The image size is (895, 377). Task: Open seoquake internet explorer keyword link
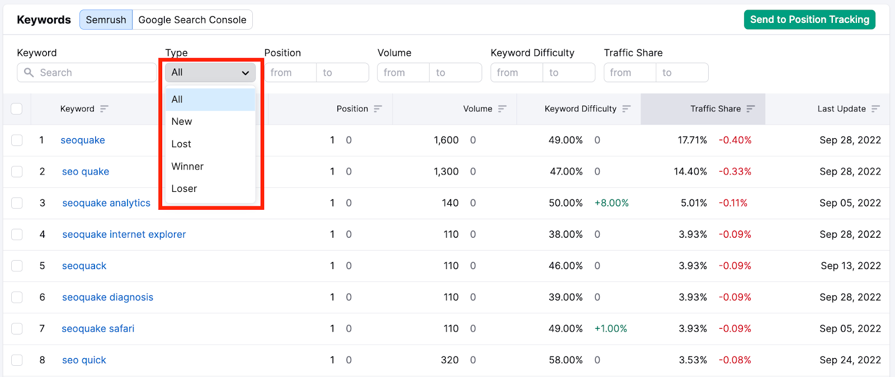[124, 234]
